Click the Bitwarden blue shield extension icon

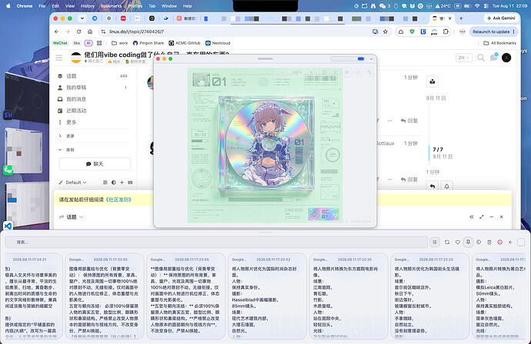tap(423, 31)
